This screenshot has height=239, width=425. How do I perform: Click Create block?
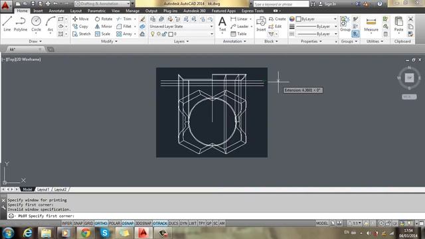(278, 19)
